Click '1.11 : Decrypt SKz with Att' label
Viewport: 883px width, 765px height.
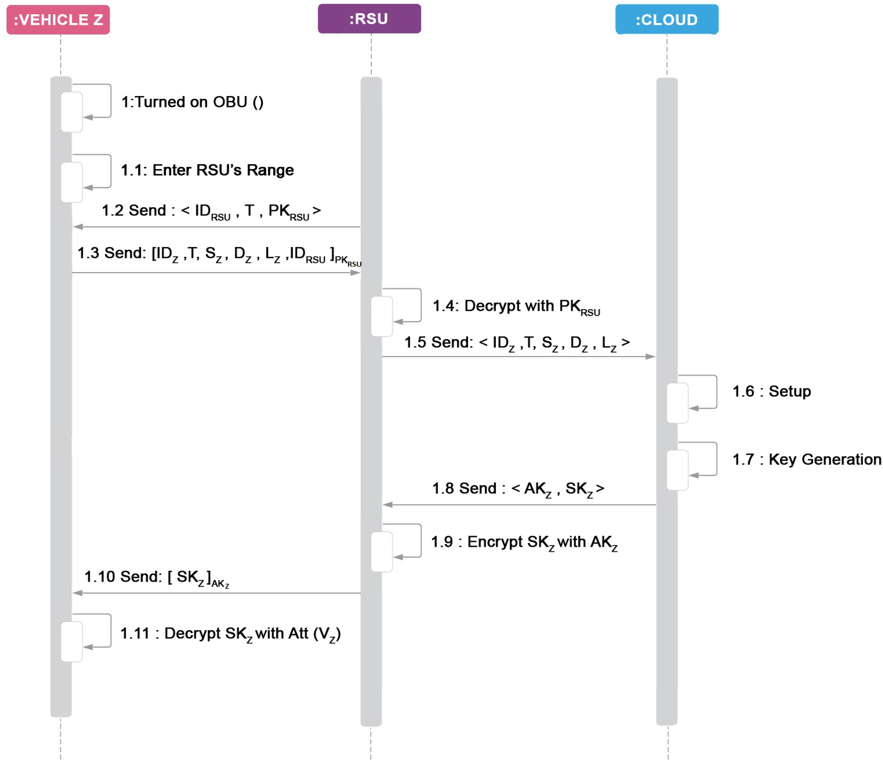pyautogui.click(x=230, y=634)
